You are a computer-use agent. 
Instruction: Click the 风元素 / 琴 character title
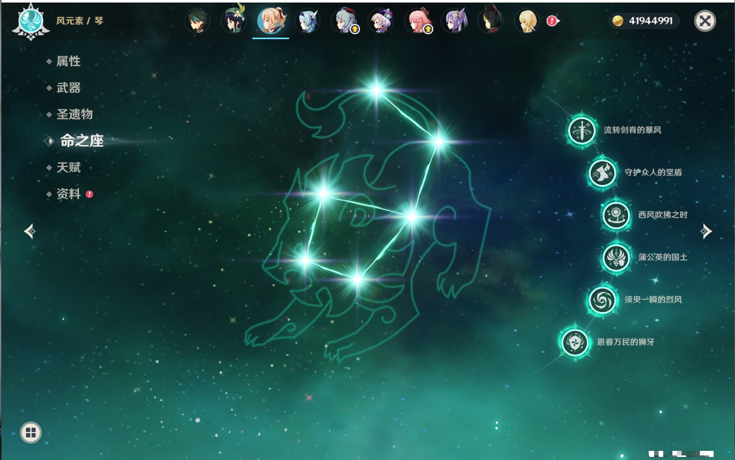pyautogui.click(x=80, y=21)
